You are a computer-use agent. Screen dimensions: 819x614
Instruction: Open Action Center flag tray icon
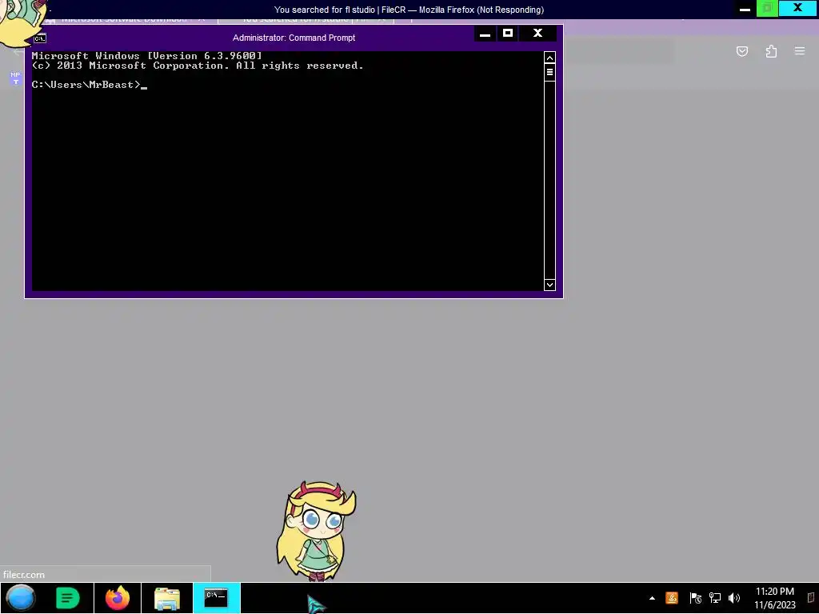(x=695, y=598)
